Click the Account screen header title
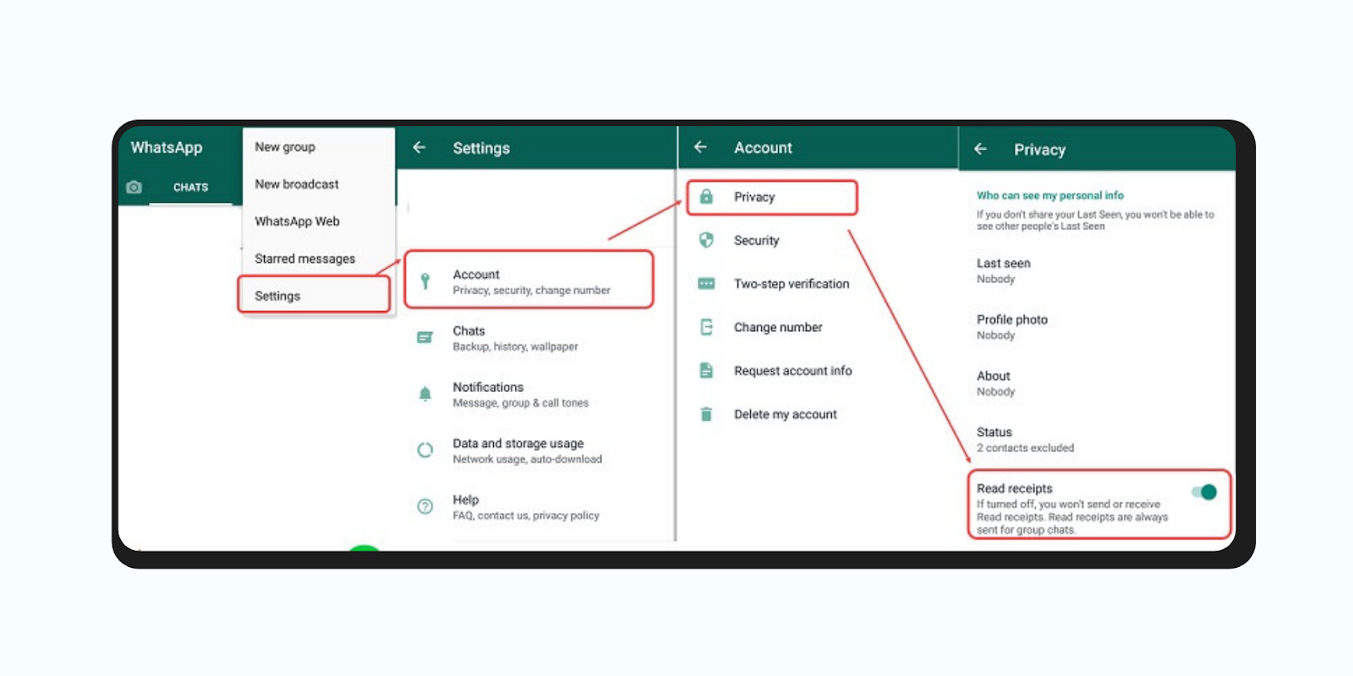Screen dimensions: 1353x676 763,148
